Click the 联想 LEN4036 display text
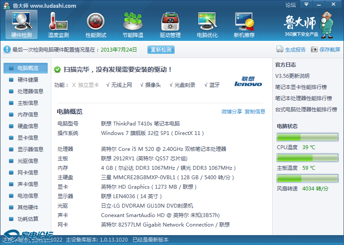The height and width of the screenshot is (245, 344). coord(132,196)
